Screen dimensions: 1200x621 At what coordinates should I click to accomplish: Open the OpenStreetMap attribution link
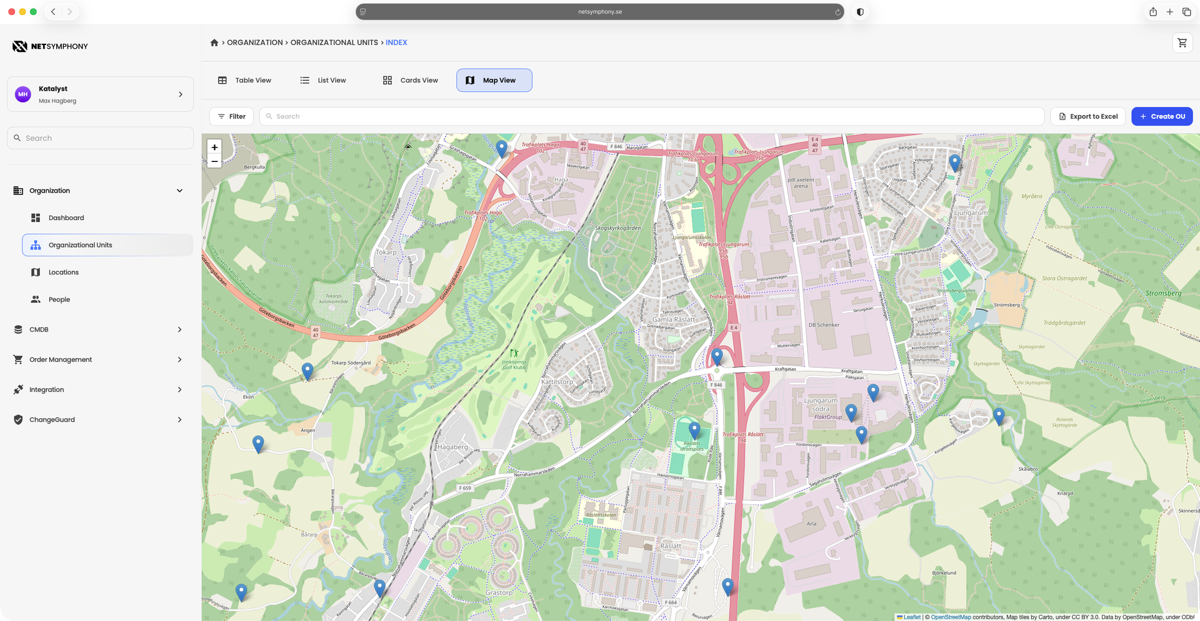coord(951,617)
